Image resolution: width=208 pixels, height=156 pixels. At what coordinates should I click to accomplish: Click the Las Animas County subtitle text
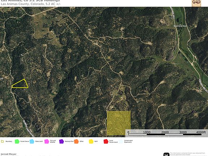[x=31, y=4]
